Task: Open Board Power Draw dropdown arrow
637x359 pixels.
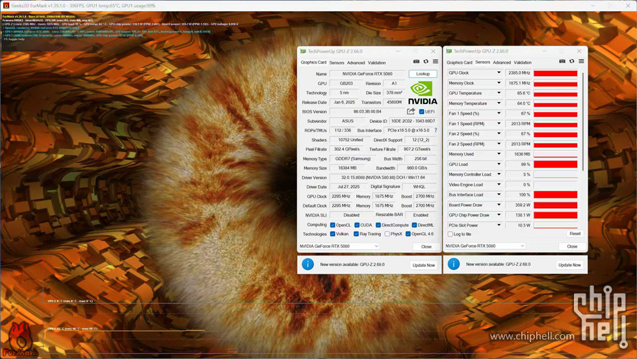Action: (499, 205)
